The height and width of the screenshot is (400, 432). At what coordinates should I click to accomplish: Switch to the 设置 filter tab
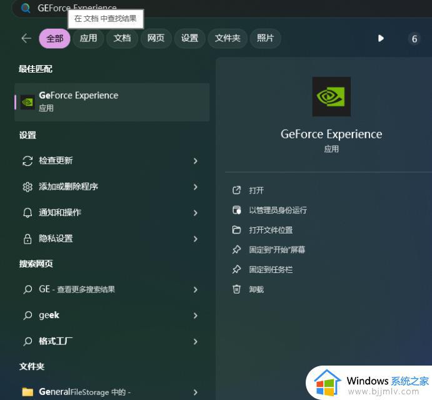190,38
